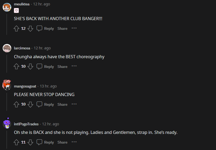Screen dimensions: 216x150
Task: Click meulktea's heart flair badge
Action: click(16, 10)
